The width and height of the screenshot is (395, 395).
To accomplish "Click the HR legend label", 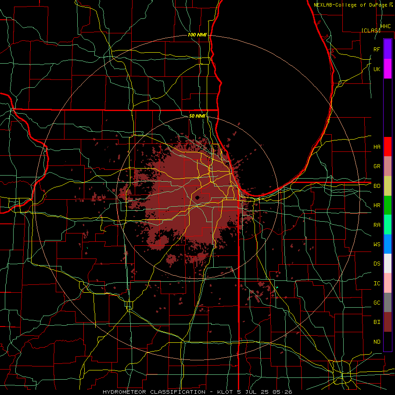I will (x=377, y=205).
